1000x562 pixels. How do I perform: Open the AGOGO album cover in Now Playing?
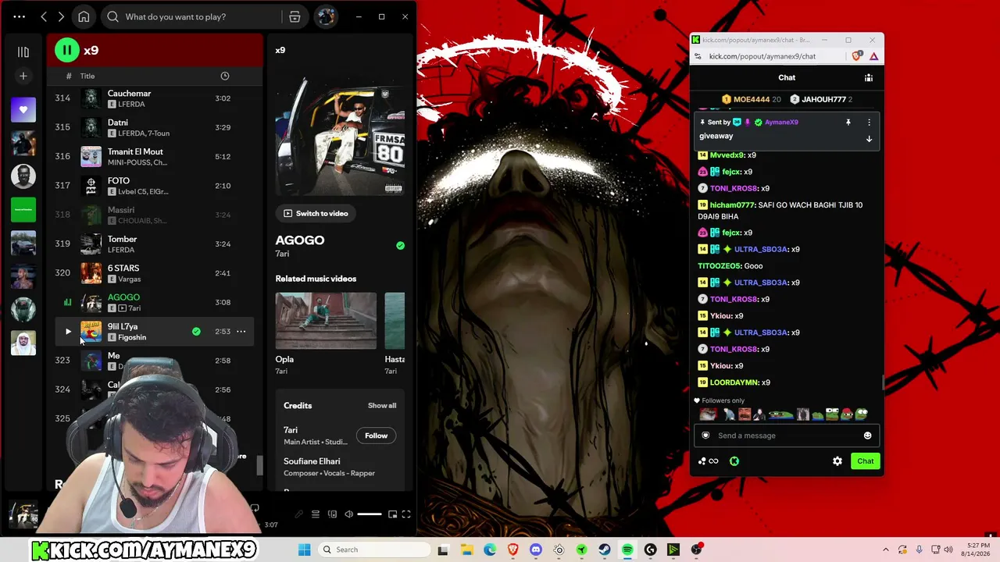[340, 132]
